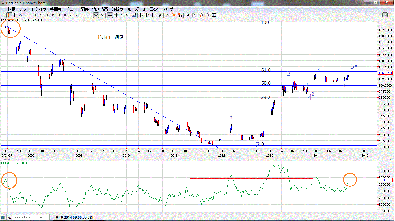This screenshot has width=395, height=221.
Task: Switch to 5 minute timeframe
Action: 41,15
